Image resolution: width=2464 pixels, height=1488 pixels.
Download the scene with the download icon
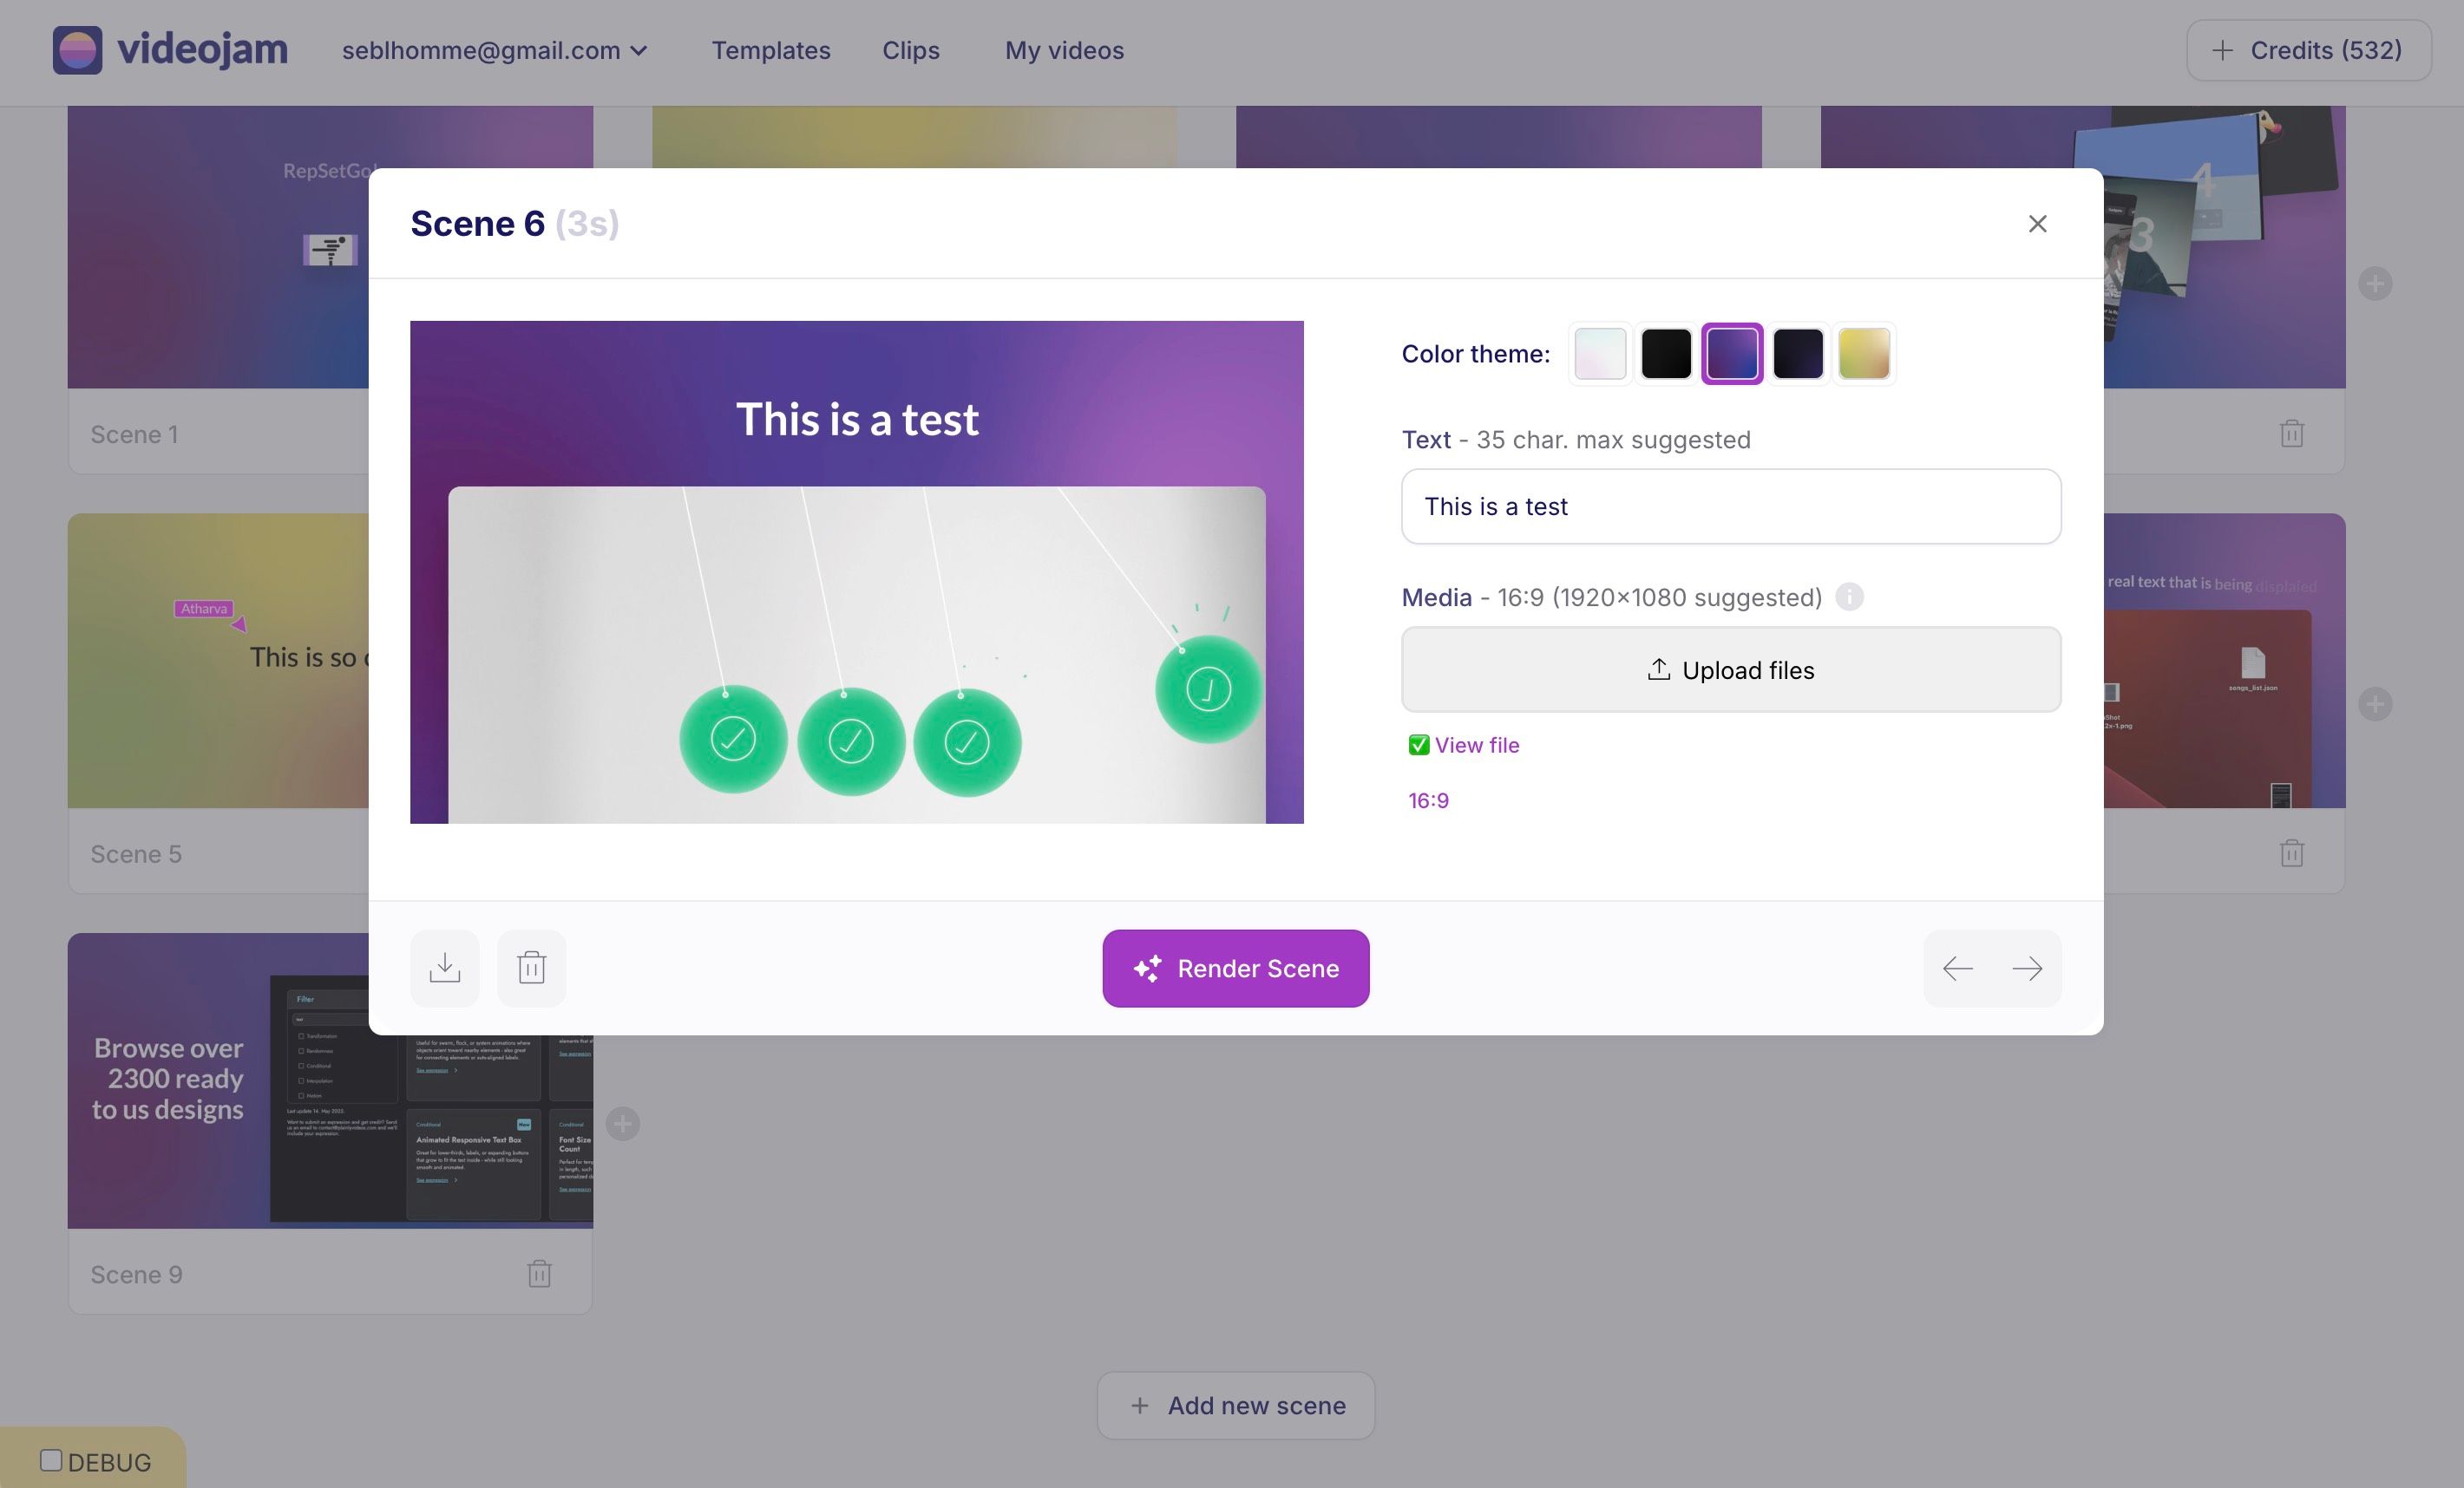[445, 968]
